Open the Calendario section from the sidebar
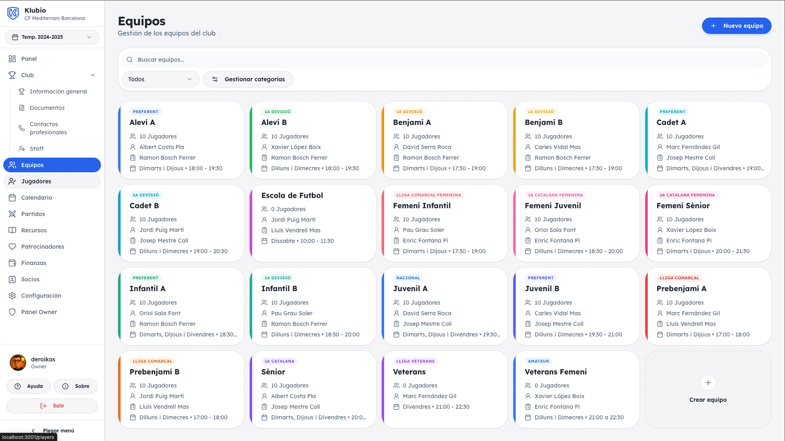Screen dimensions: 785x441 pos(36,198)
